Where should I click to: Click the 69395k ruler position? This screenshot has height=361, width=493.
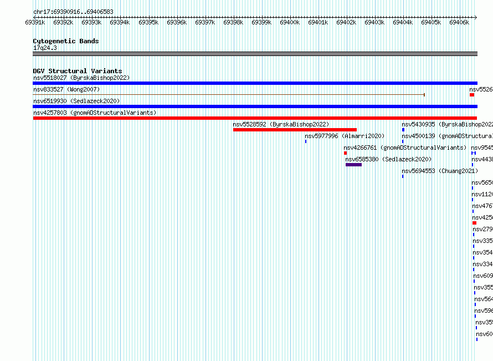pos(148,22)
